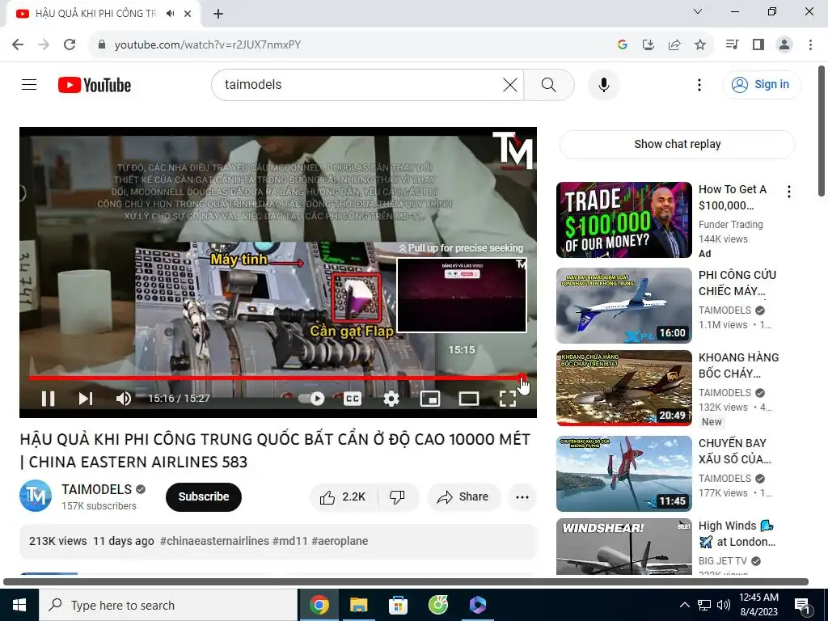
Task: Toggle the autoplay switch
Action: [x=311, y=398]
